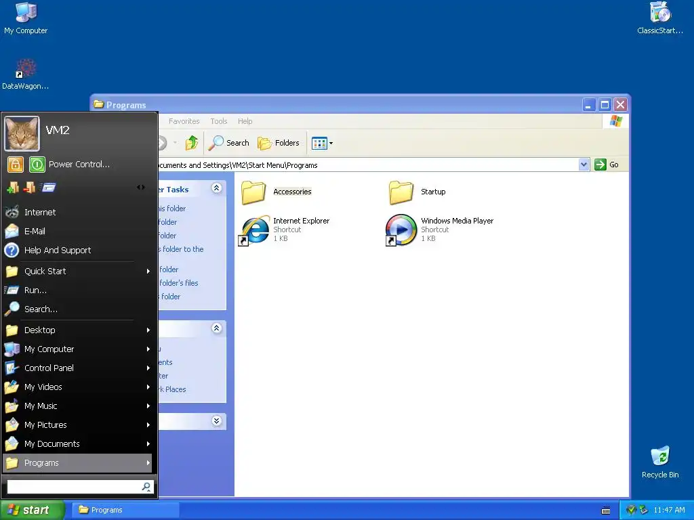Expand Programs submenu arrow

[x=148, y=463]
